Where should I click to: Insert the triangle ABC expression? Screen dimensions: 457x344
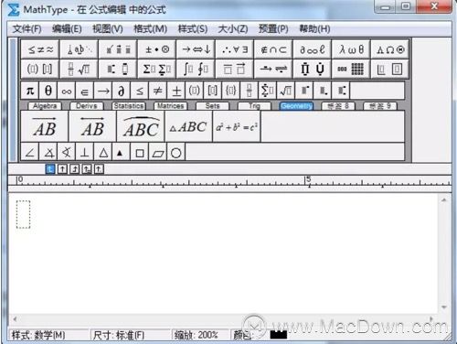pos(188,126)
